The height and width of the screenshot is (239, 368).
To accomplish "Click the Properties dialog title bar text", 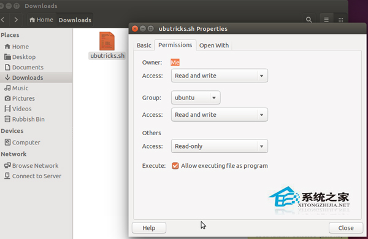I will click(193, 29).
